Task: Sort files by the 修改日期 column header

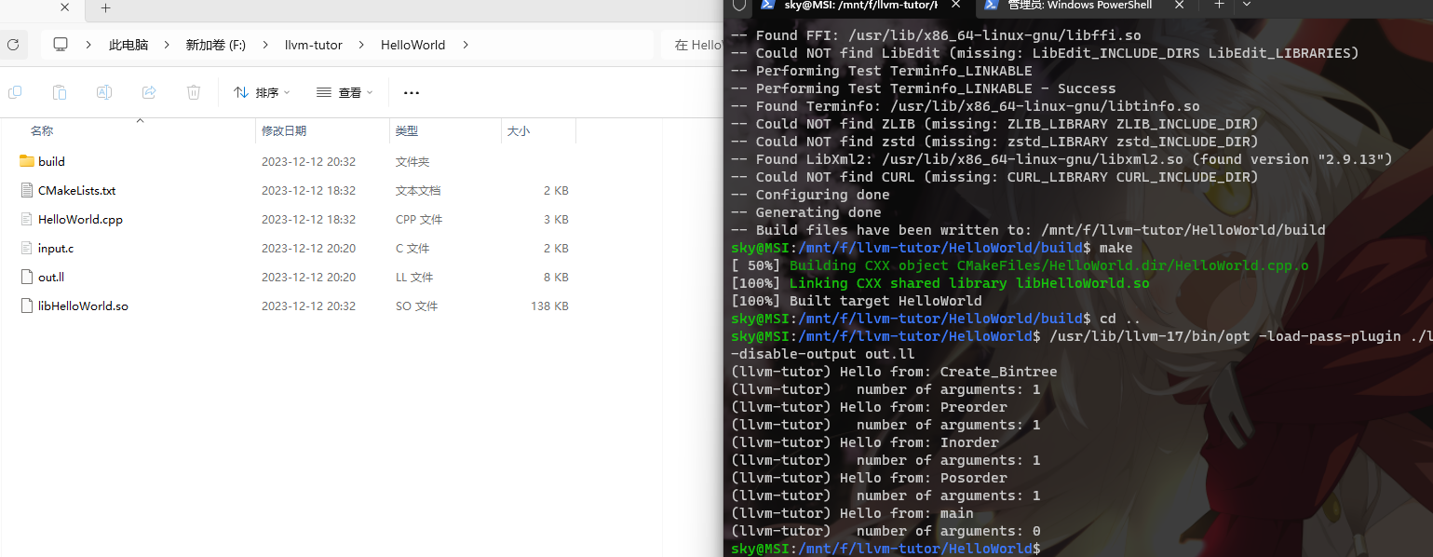Action: point(284,131)
